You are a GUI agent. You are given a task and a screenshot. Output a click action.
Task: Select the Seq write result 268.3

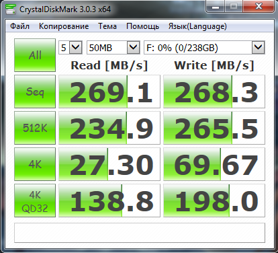click(x=214, y=92)
